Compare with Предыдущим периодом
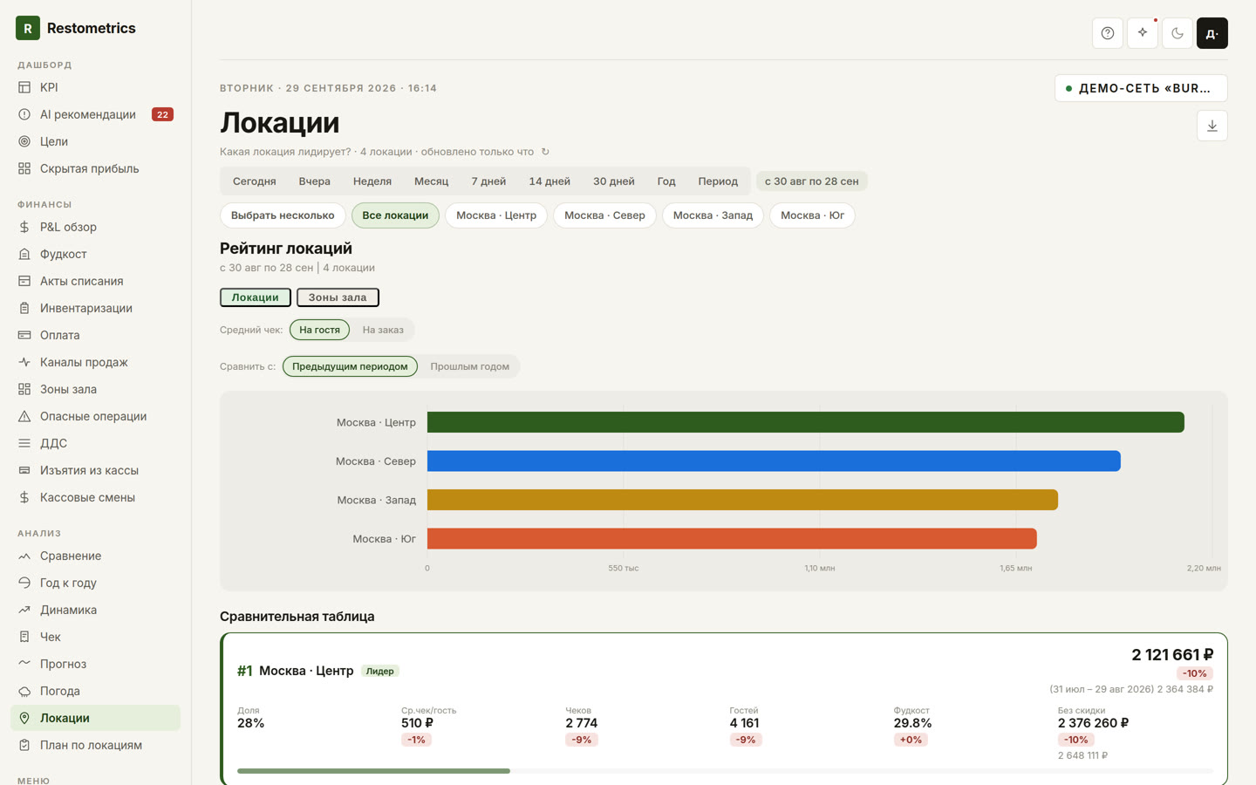The image size is (1256, 785). [350, 366]
